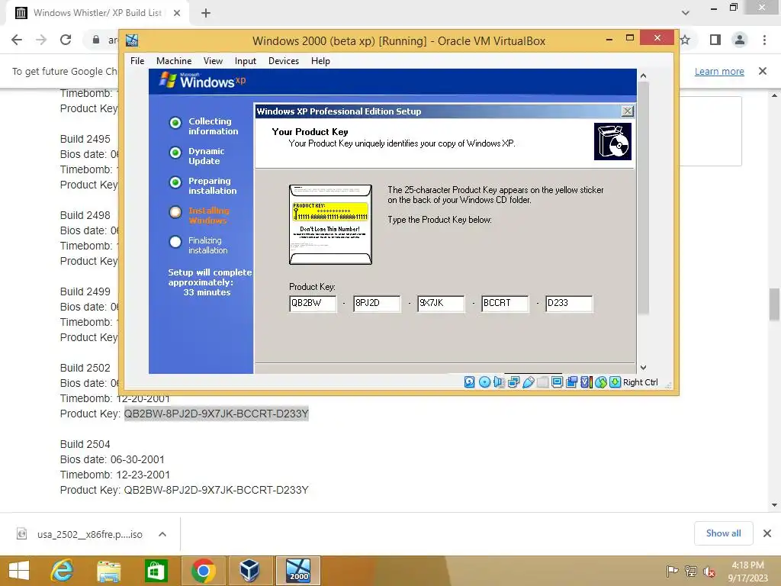Image resolution: width=781 pixels, height=586 pixels.
Task: Click the muted volume tray icon
Action: (709, 571)
